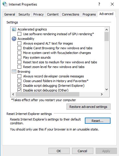This screenshot has height=156, width=119.
Task: Open the Connections tab
Action: [x=71, y=14]
